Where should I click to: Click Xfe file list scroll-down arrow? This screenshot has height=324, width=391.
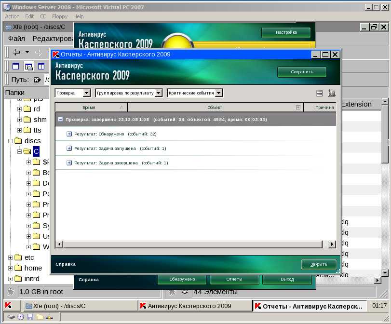tap(385, 273)
